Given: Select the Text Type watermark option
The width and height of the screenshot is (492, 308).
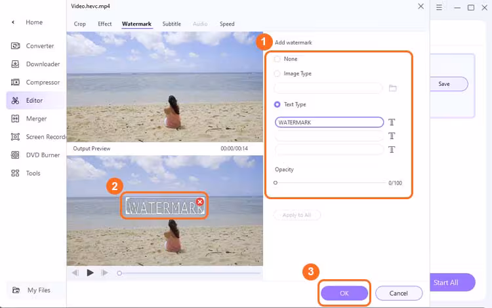Looking at the screenshot, I should 277,104.
